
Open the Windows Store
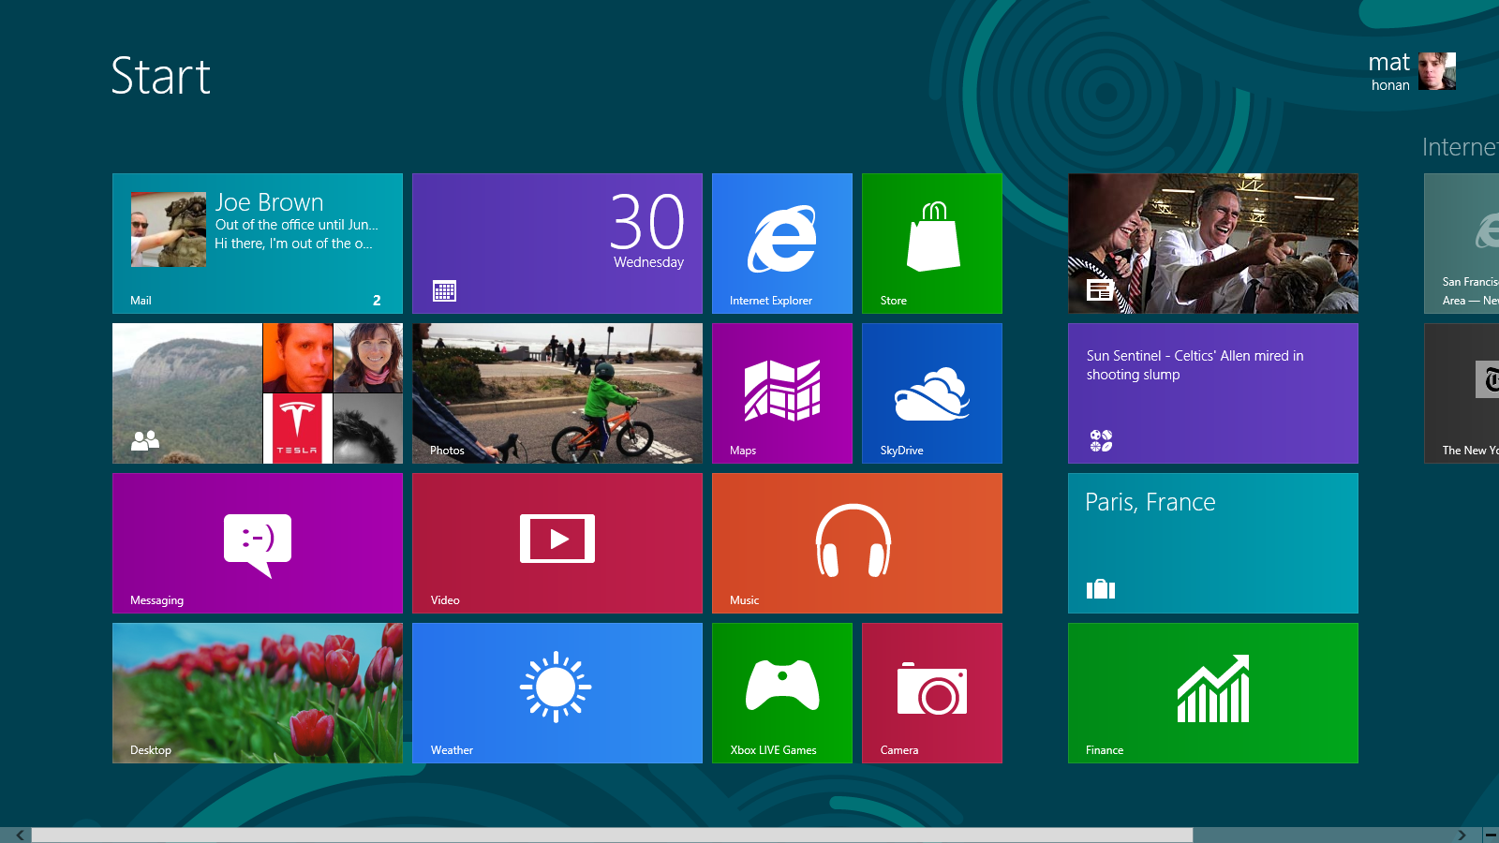(931, 243)
